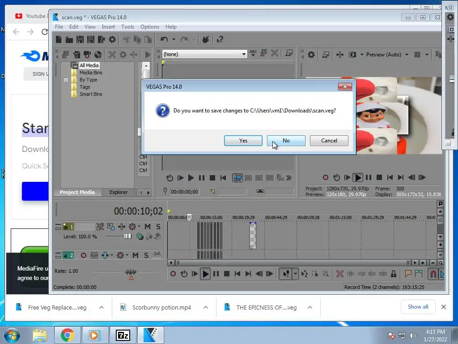
Task: Open the View menu
Action: coord(90,27)
